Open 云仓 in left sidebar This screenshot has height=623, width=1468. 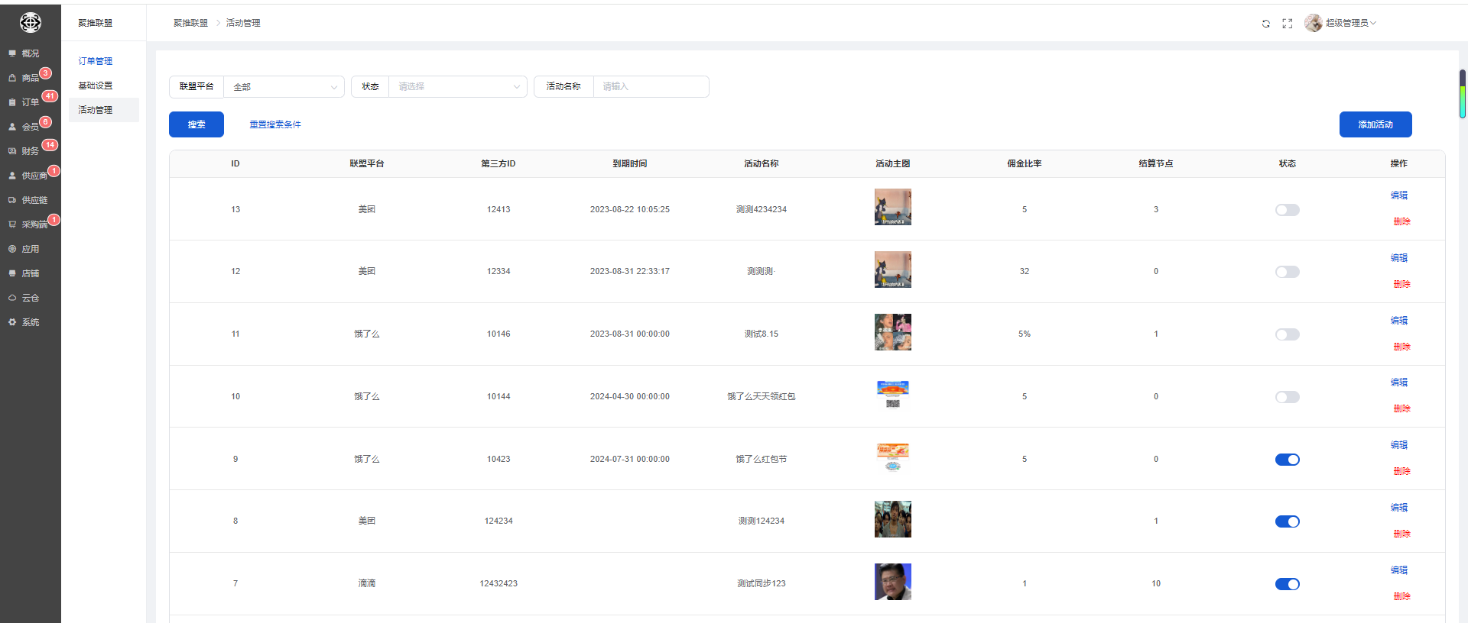(30, 298)
